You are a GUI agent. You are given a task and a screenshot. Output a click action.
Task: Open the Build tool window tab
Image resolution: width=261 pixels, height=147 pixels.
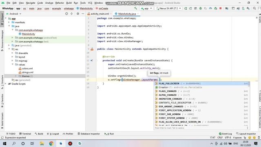[39, 134]
